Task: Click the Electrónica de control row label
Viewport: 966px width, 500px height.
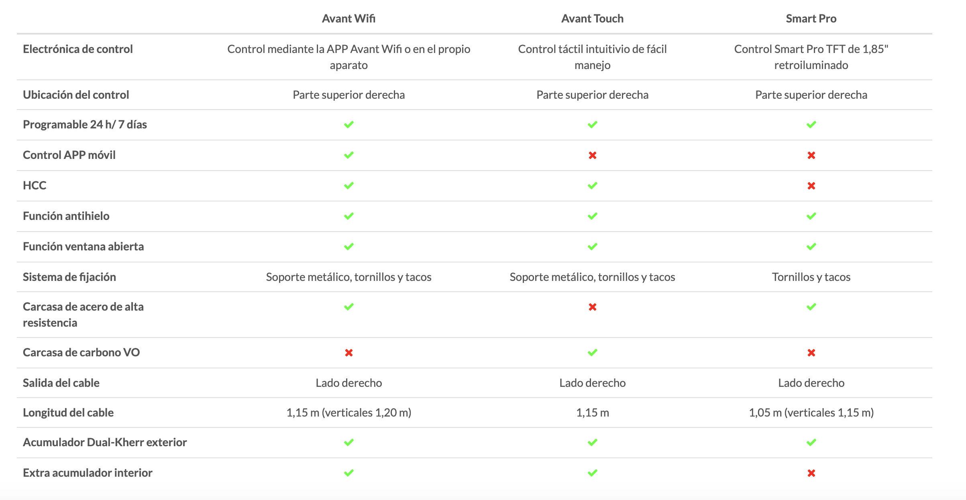Action: pyautogui.click(x=78, y=49)
